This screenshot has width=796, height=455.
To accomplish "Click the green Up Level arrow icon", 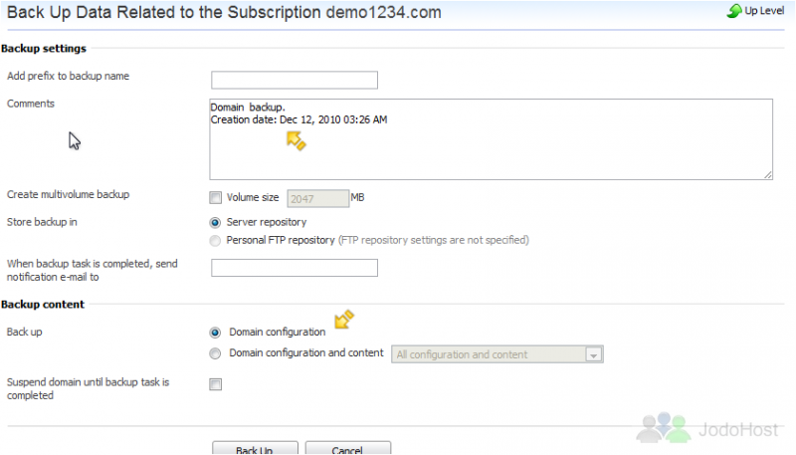I will point(734,11).
